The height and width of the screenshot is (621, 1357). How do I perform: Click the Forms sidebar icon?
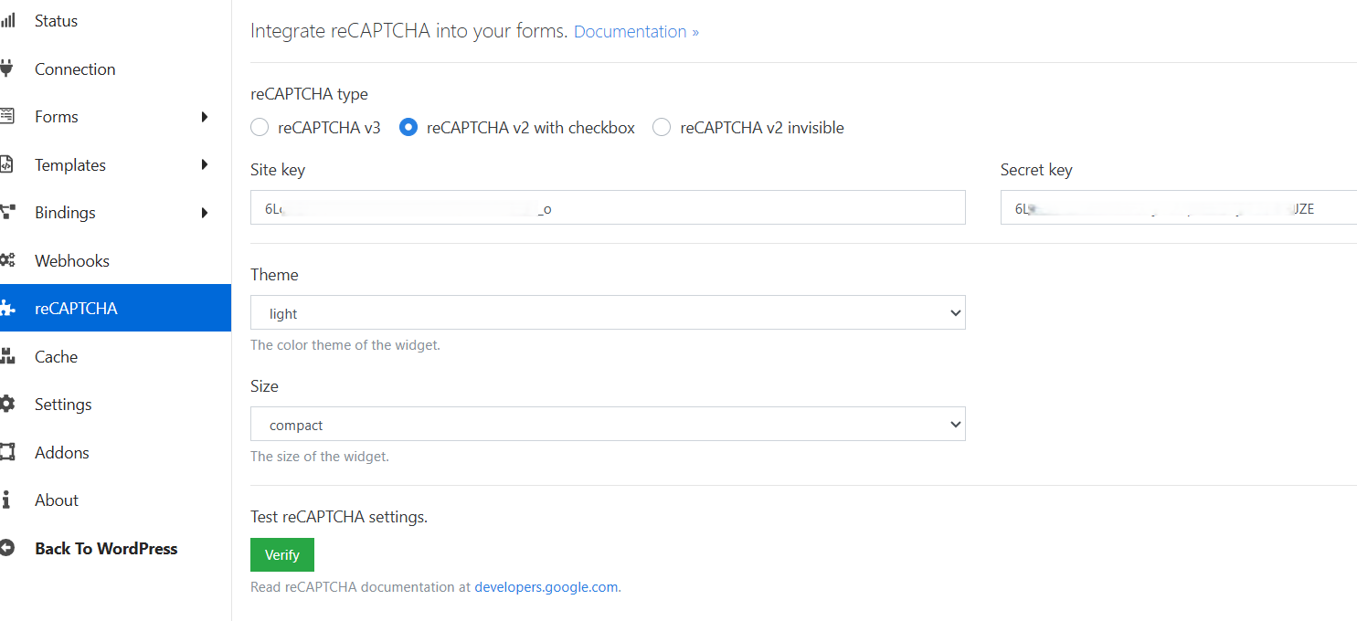tap(7, 117)
